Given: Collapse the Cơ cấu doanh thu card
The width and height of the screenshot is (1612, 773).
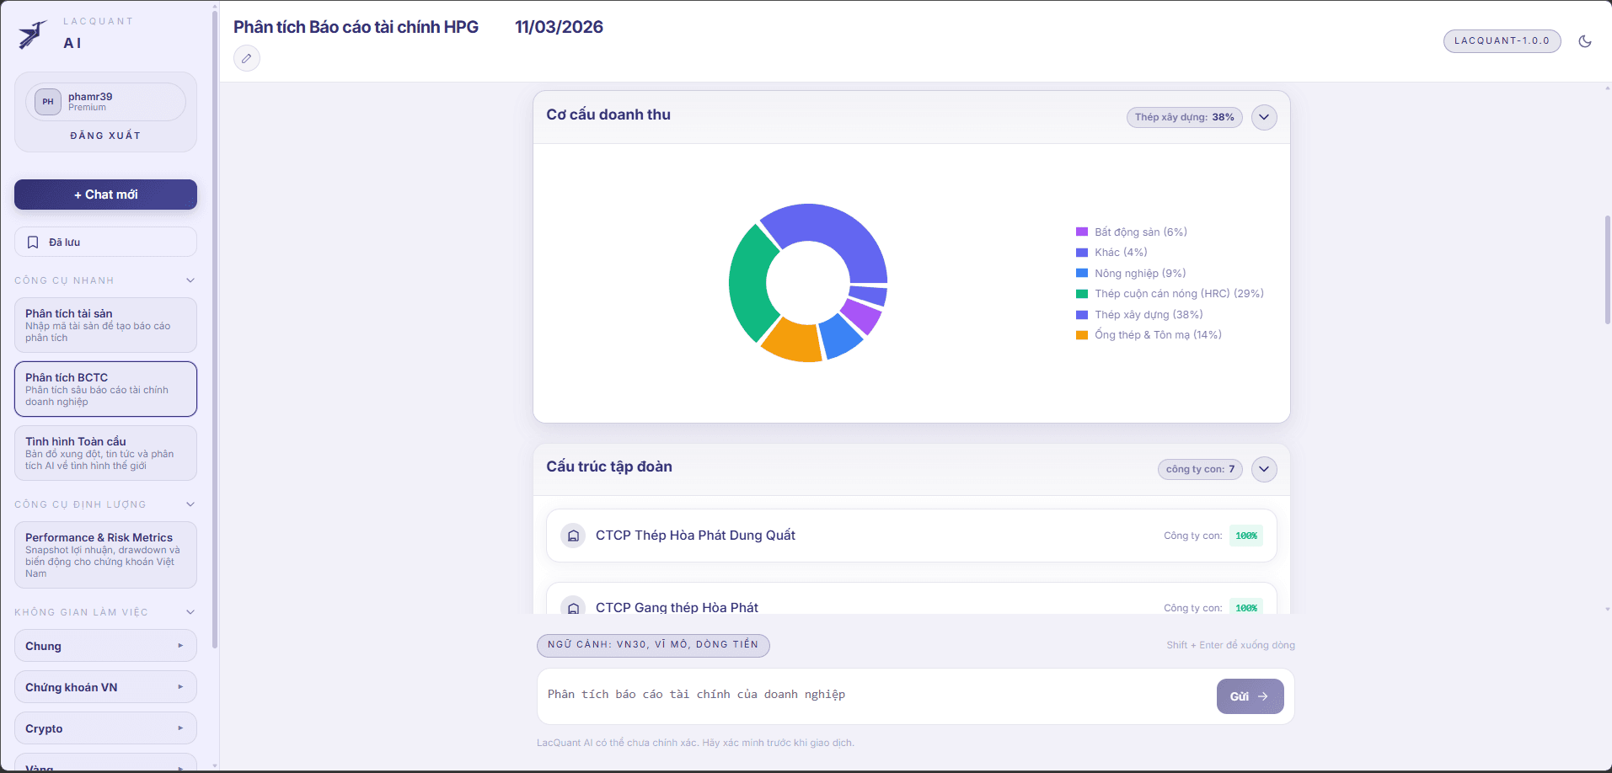Looking at the screenshot, I should click(1263, 117).
